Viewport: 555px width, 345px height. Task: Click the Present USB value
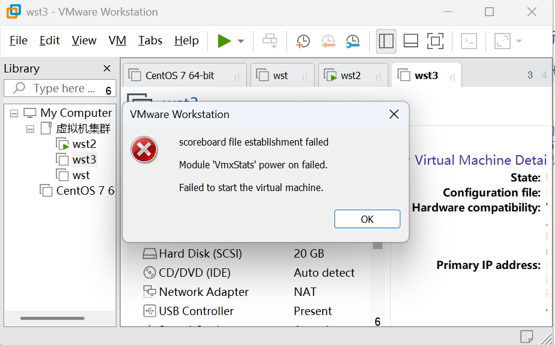click(x=312, y=311)
